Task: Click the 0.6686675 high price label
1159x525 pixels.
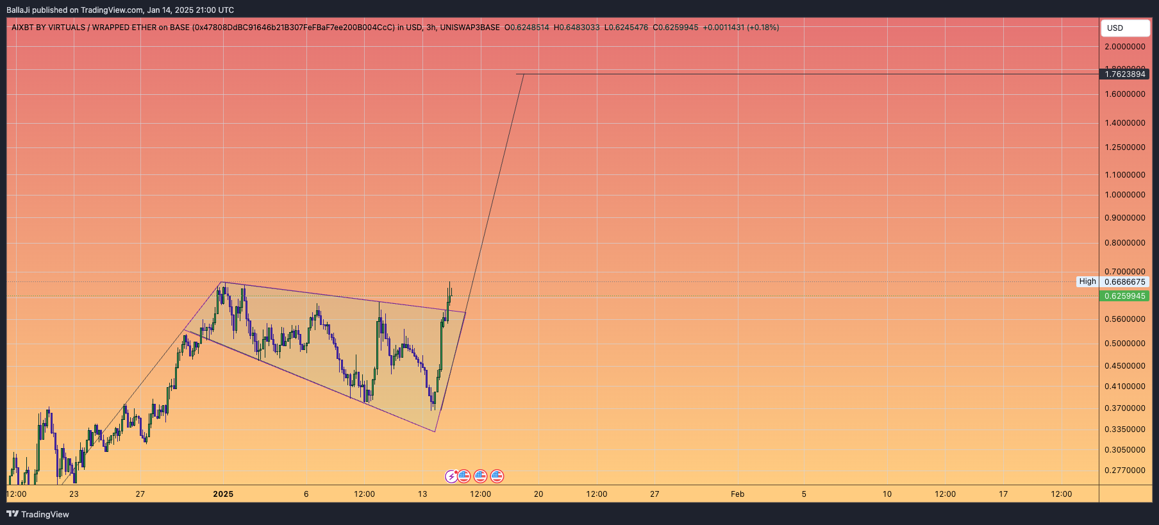Action: click(1124, 282)
